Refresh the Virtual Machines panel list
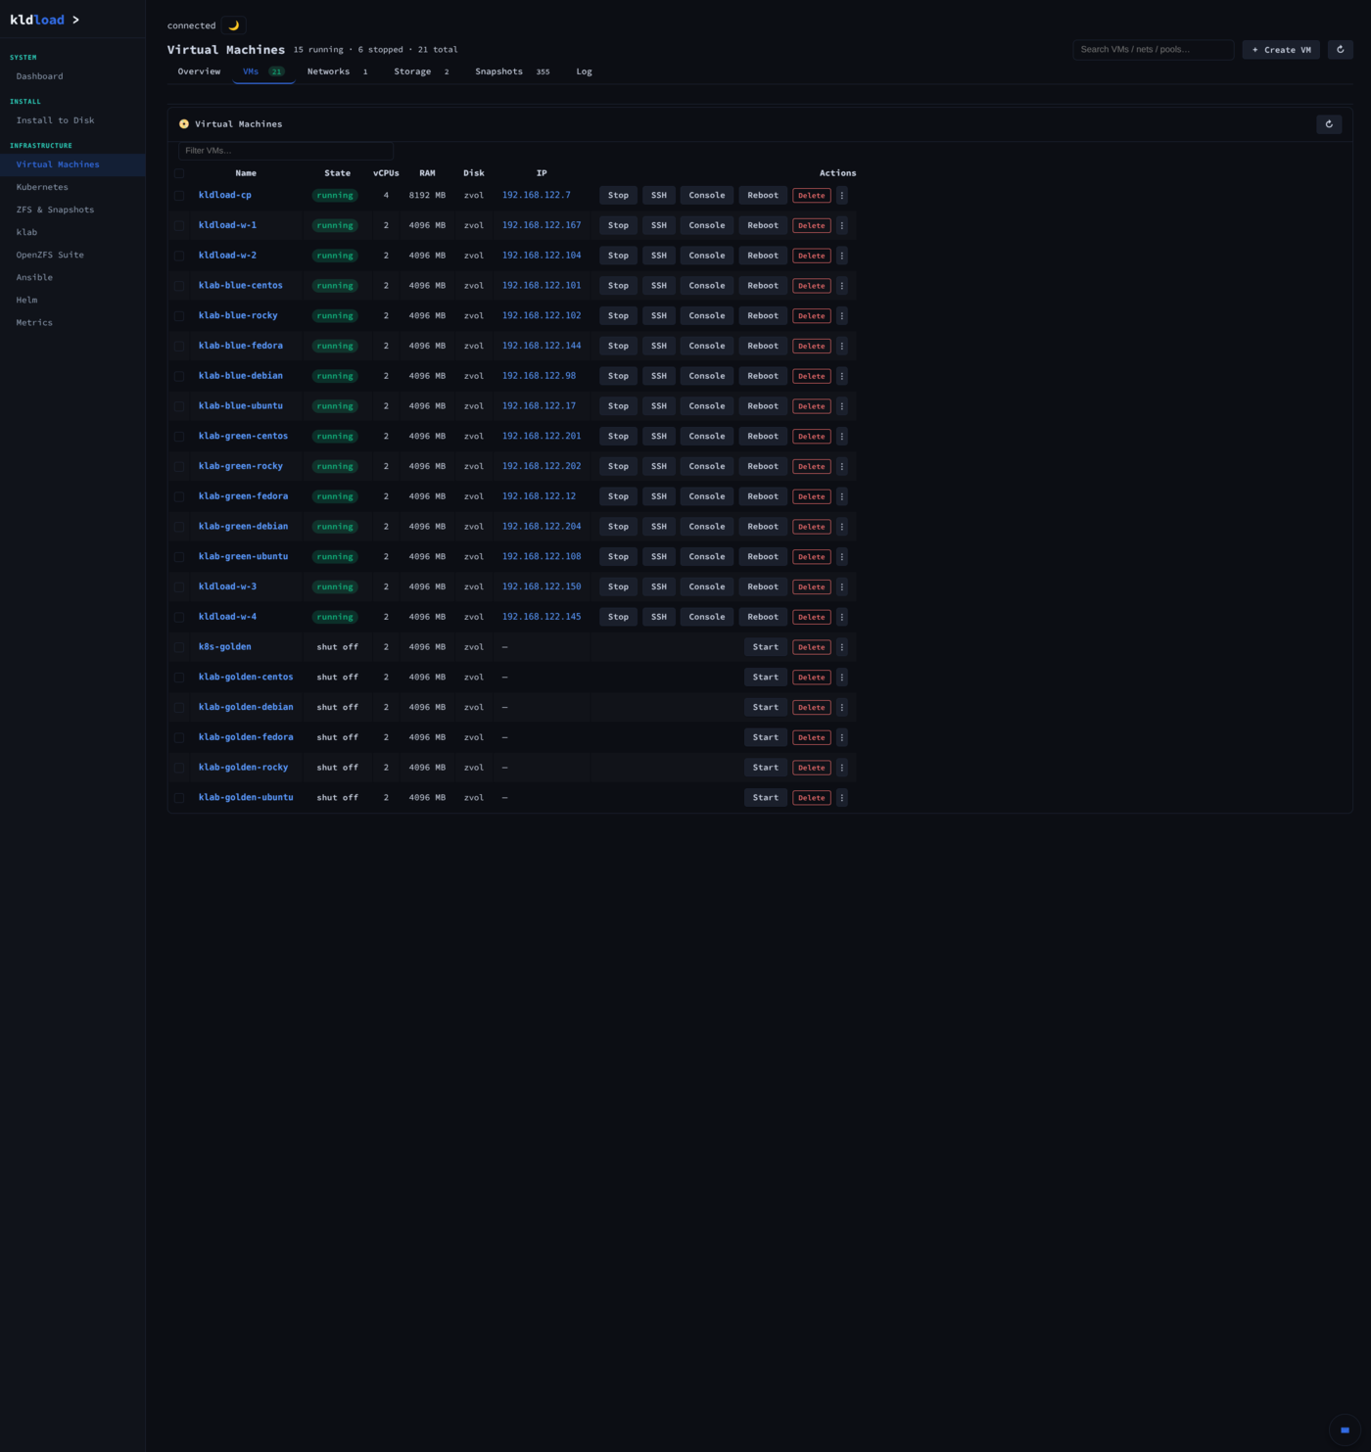Image resolution: width=1371 pixels, height=1452 pixels. [x=1328, y=124]
